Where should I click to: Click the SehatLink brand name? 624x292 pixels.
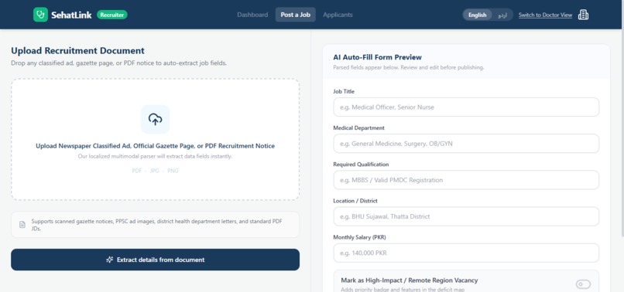[x=71, y=15]
